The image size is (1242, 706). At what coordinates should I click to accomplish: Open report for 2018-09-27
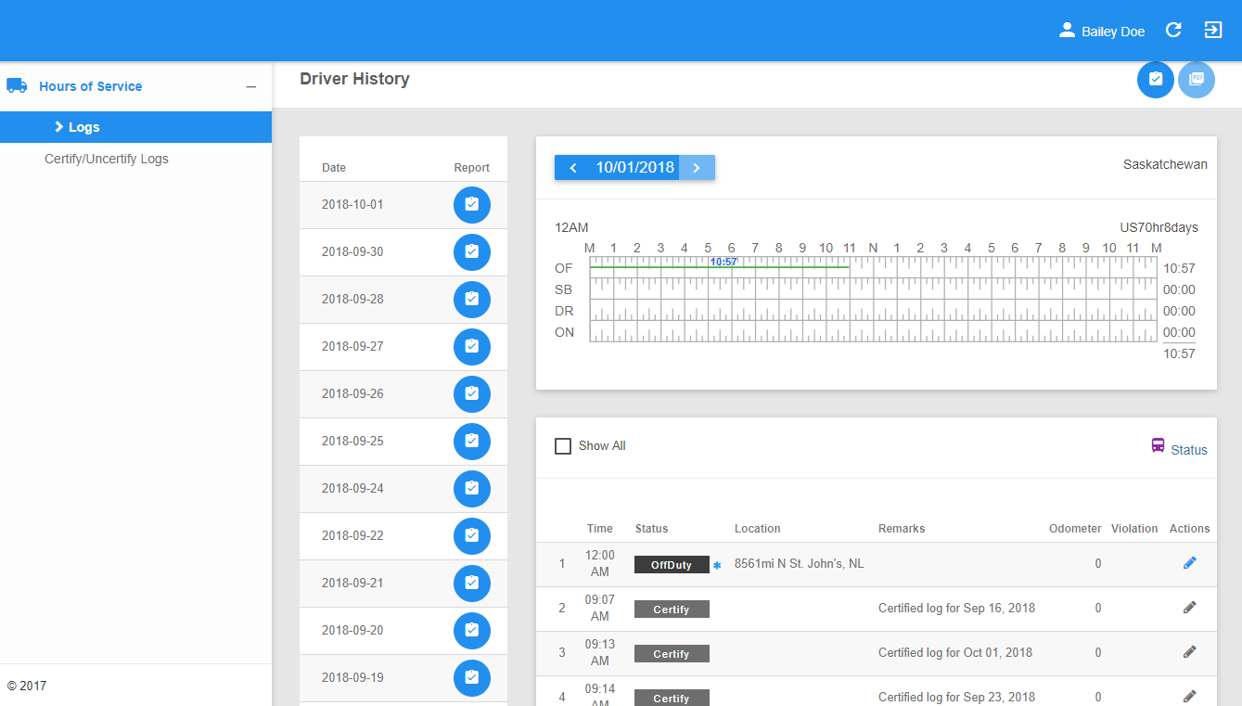(472, 346)
